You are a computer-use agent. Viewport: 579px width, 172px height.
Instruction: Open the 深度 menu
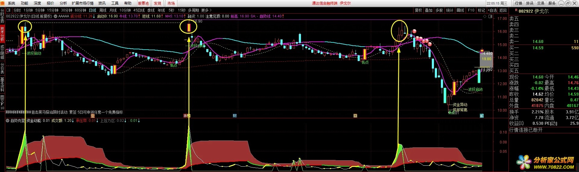point(37,3)
